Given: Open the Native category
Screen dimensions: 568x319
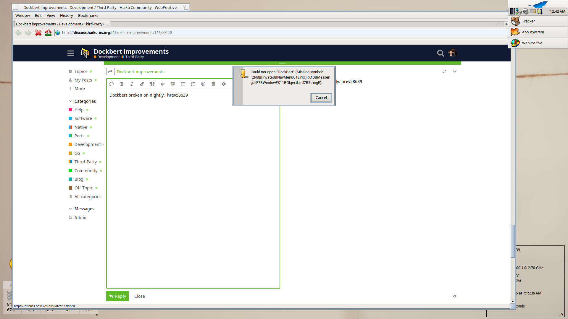Looking at the screenshot, I should [x=80, y=127].
